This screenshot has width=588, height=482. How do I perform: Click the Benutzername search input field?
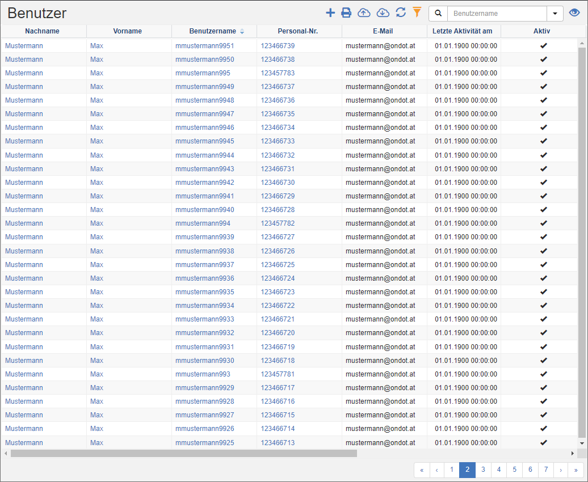[497, 13]
